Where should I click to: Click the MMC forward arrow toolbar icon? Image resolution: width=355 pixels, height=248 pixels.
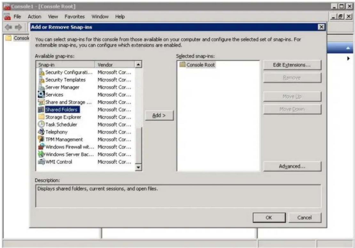coord(18,27)
